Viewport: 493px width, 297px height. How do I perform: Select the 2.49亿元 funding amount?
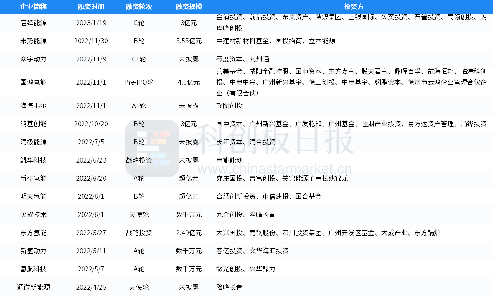tap(189, 233)
